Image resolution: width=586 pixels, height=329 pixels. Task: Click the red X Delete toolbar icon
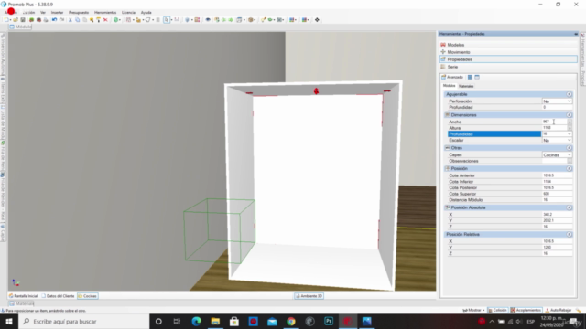pyautogui.click(x=105, y=20)
